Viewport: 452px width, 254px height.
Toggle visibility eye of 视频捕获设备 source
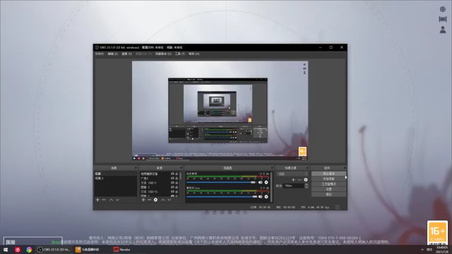tap(172, 174)
